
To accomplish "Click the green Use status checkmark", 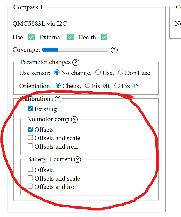I will coord(31,37).
